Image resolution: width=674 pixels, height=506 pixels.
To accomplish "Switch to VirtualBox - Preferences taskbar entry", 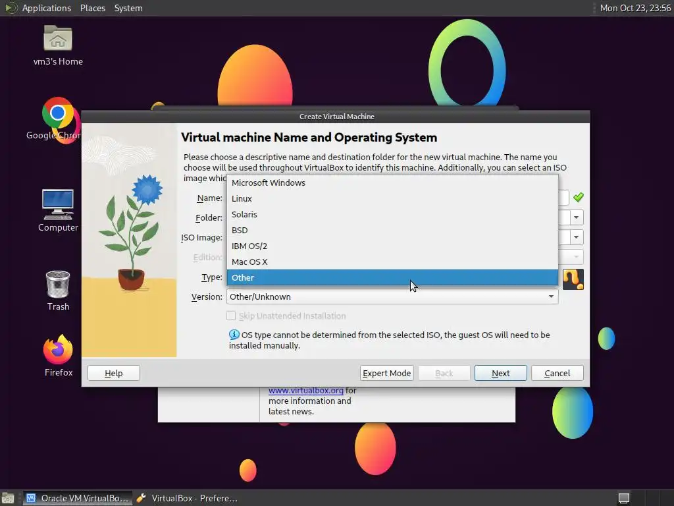I will tap(188, 498).
